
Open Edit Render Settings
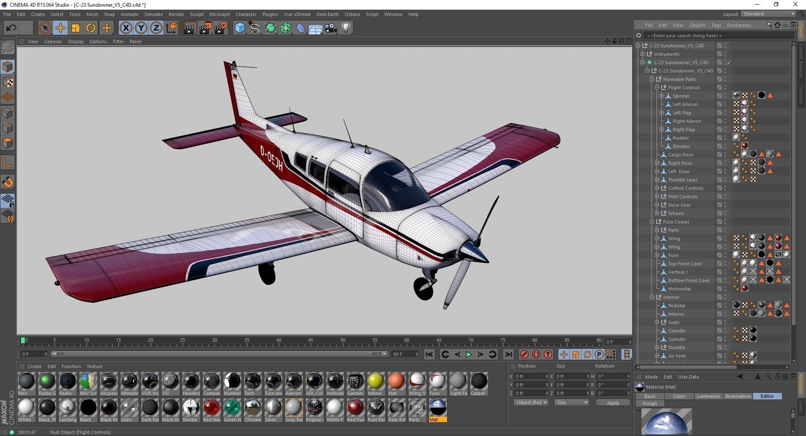221,28
